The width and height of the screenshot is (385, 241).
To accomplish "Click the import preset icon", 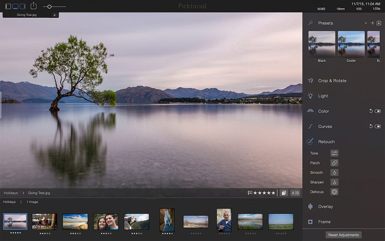I will click(379, 23).
